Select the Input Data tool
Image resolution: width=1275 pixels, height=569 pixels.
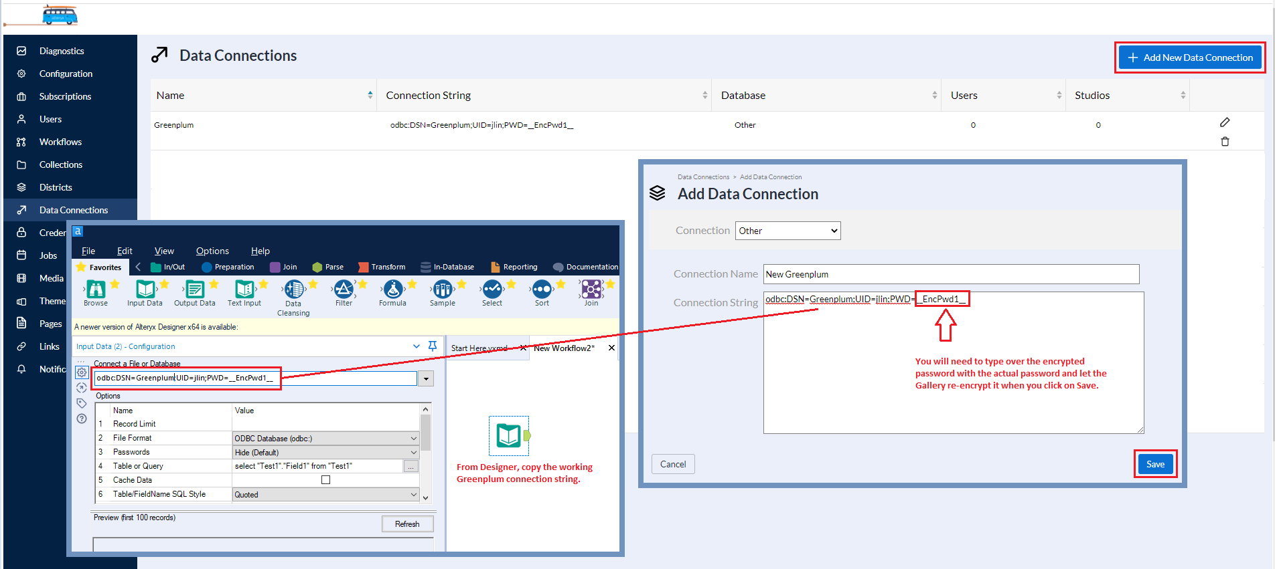[145, 294]
